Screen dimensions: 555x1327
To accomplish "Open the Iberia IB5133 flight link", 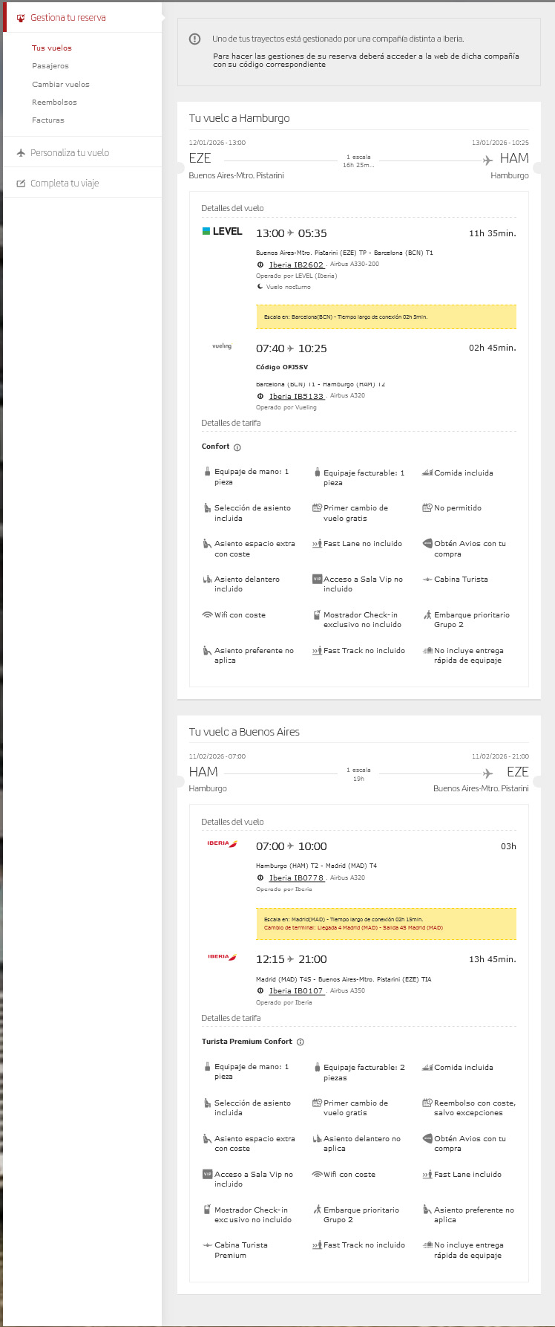I will coord(296,396).
